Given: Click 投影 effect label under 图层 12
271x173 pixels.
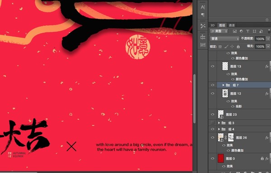Looking at the screenshot, I should tap(238, 106).
